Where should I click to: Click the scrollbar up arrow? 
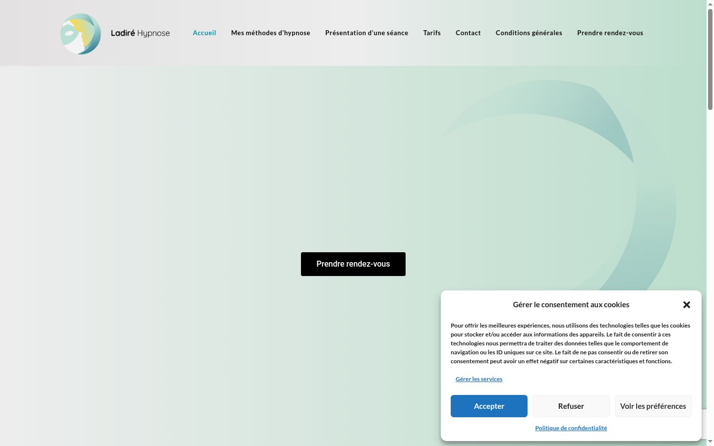(710, 3)
